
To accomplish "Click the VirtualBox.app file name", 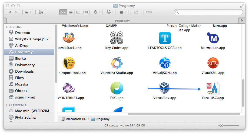I will coord(165,98).
